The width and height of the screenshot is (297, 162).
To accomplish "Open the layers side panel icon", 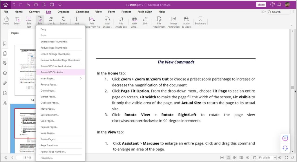I will click(x=5, y=73).
